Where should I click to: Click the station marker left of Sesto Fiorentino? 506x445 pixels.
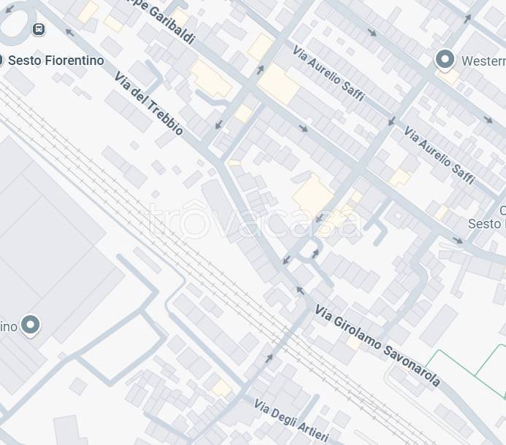[1, 60]
